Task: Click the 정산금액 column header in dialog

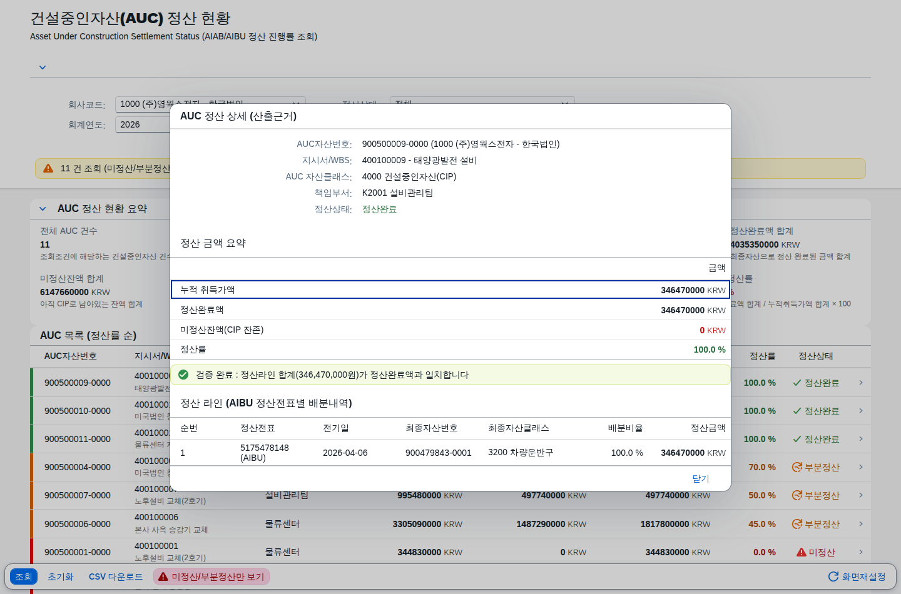Action: pos(708,428)
